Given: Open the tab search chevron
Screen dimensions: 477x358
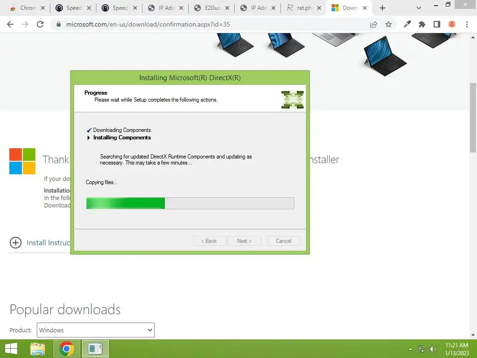Looking at the screenshot, I should coord(419,8).
